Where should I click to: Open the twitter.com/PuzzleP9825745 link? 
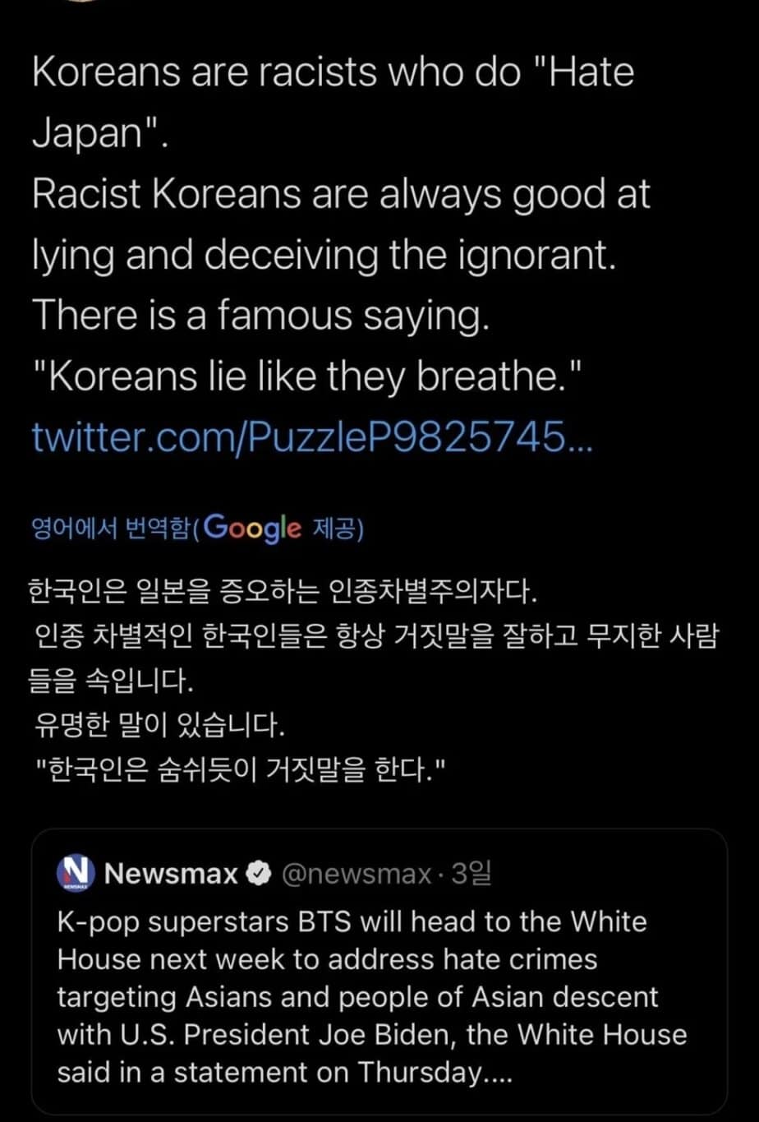pyautogui.click(x=310, y=437)
